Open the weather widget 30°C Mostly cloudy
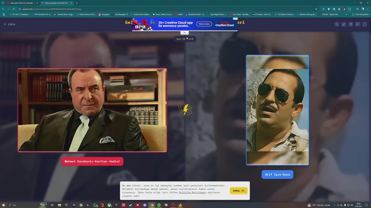This screenshot has height=208, width=371. [x=319, y=205]
